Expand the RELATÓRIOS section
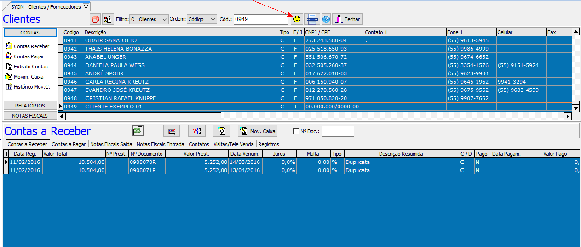The image size is (581, 247). point(30,106)
